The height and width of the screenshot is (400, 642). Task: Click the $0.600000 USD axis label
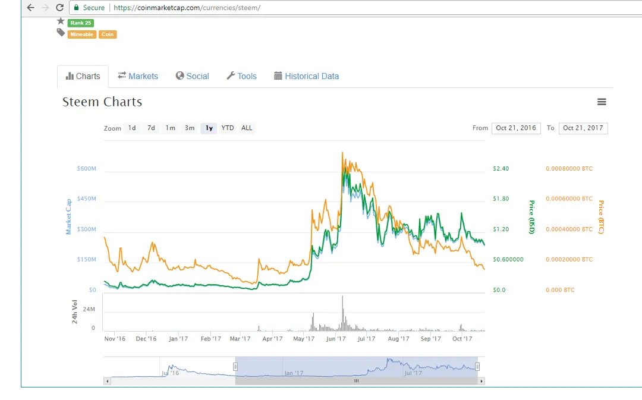508,259
